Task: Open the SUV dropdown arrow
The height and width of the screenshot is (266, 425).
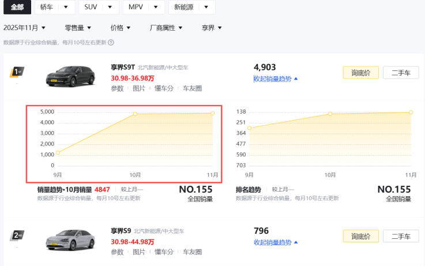Action: [110, 7]
